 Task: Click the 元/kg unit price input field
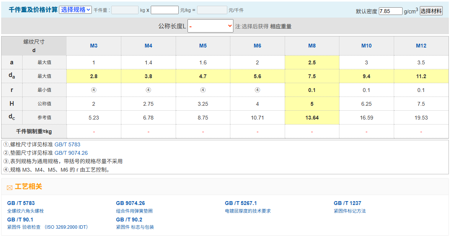pos(165,10)
